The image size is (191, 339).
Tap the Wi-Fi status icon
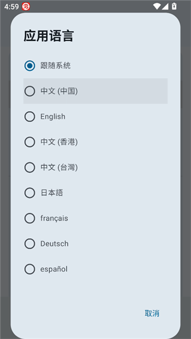[x=157, y=6]
